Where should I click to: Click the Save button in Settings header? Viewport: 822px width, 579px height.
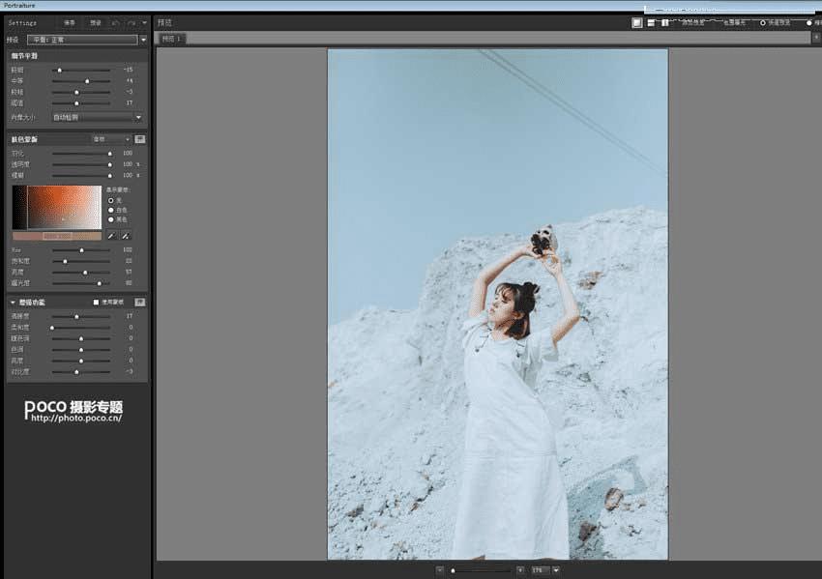tap(70, 22)
